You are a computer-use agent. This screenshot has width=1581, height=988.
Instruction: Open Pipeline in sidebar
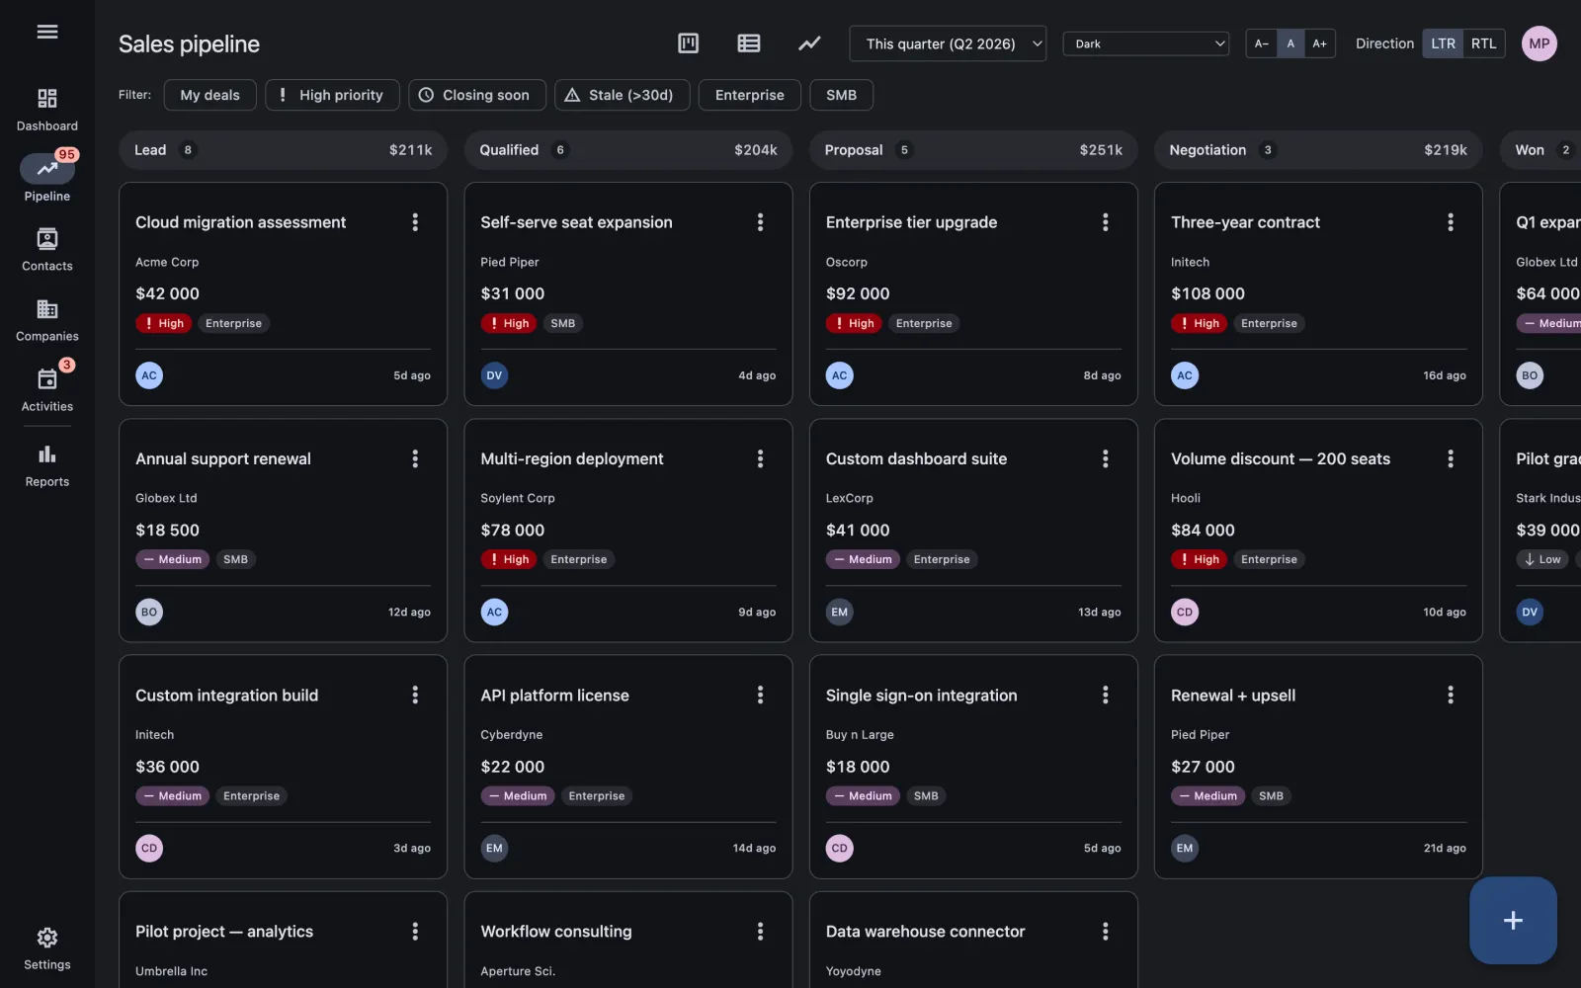(x=47, y=180)
